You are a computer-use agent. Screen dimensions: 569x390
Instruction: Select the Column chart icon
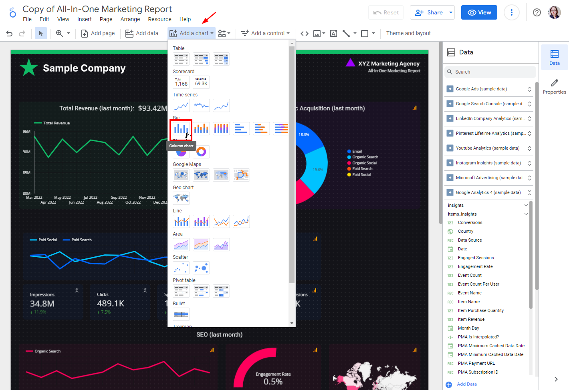click(181, 128)
